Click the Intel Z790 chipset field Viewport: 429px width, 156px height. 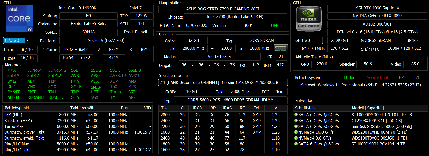pos(235,17)
